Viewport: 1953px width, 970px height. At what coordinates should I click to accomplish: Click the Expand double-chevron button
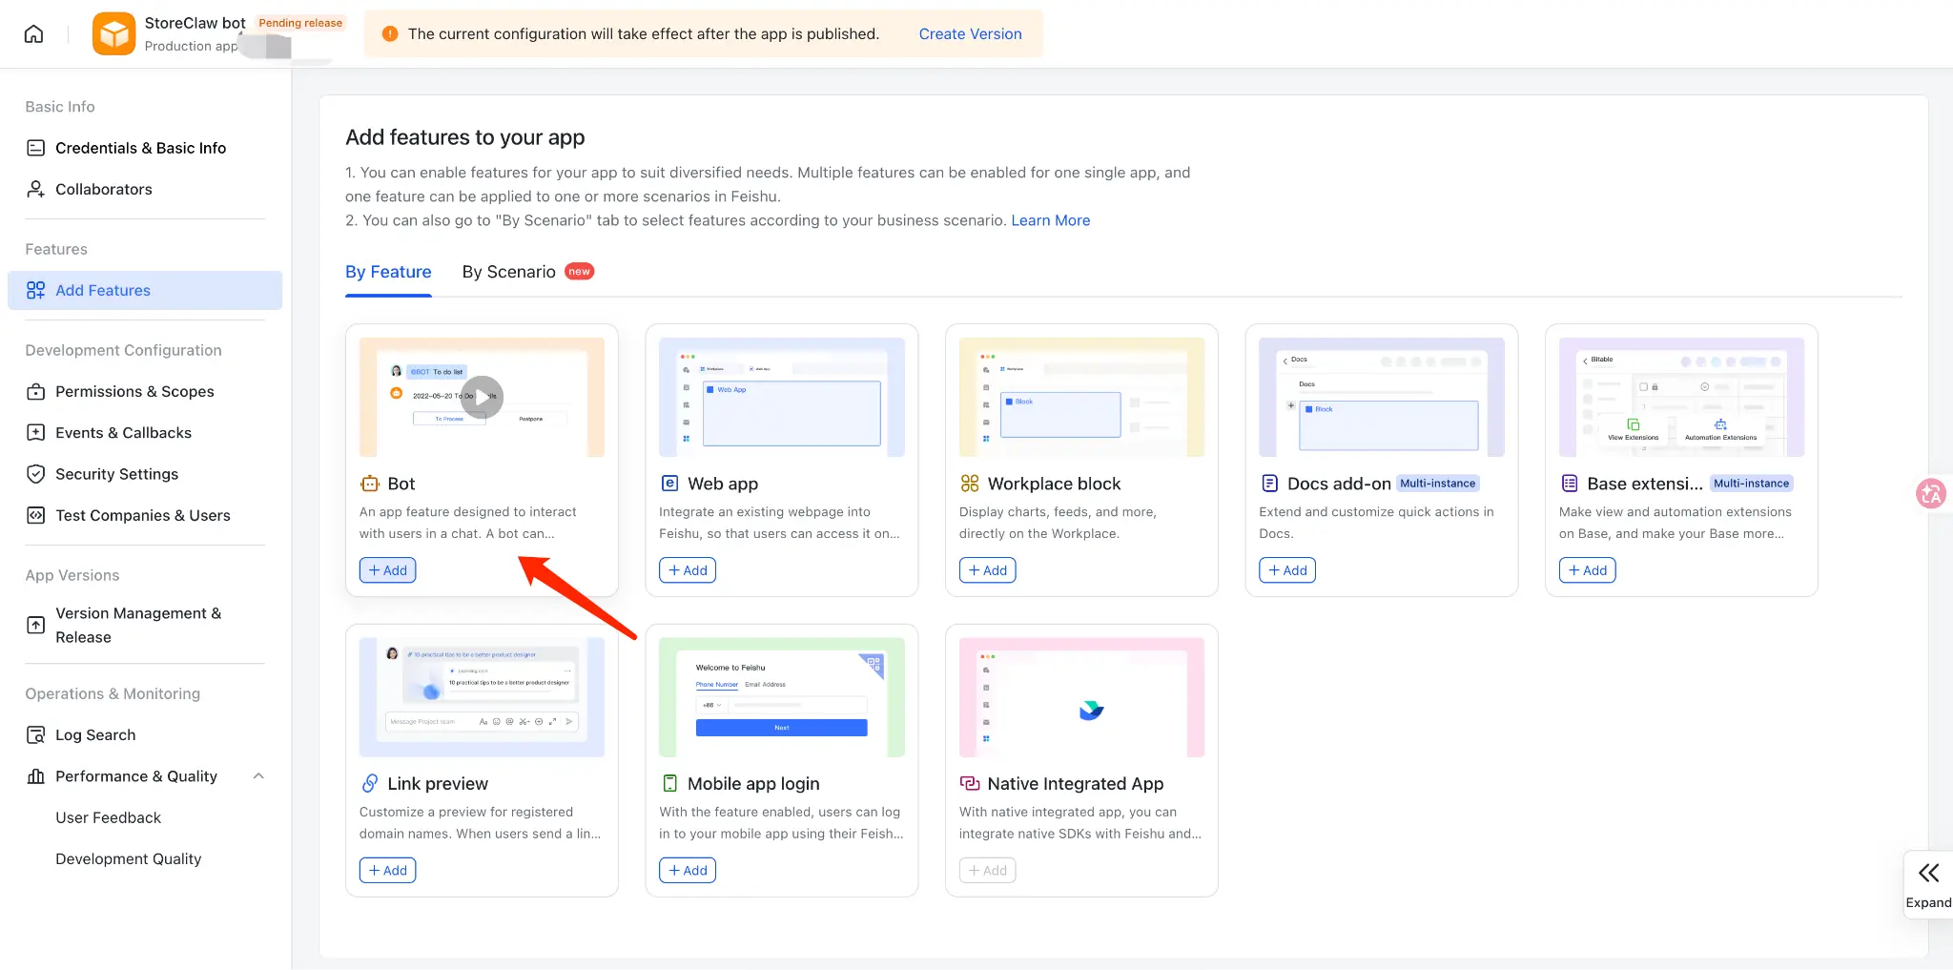[1928, 884]
